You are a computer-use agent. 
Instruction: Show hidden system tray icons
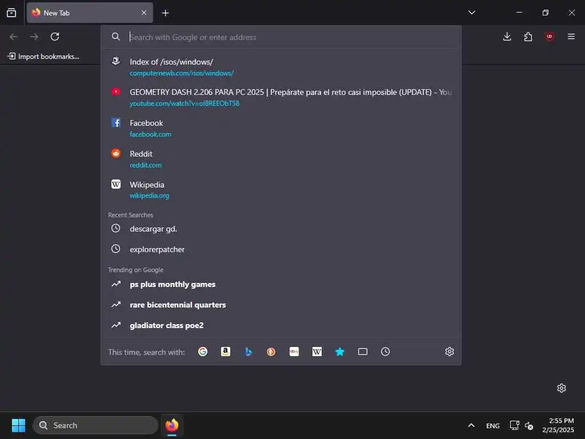tap(471, 425)
